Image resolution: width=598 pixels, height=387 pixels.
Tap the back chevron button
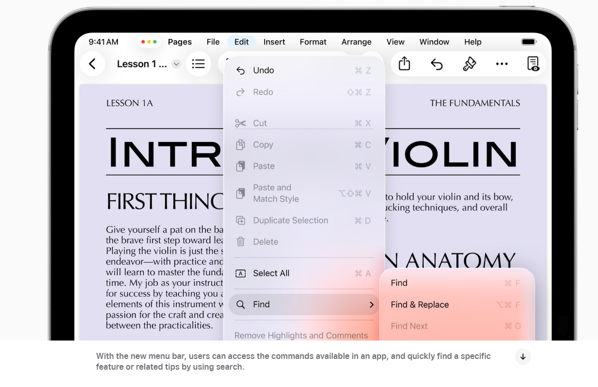93,64
